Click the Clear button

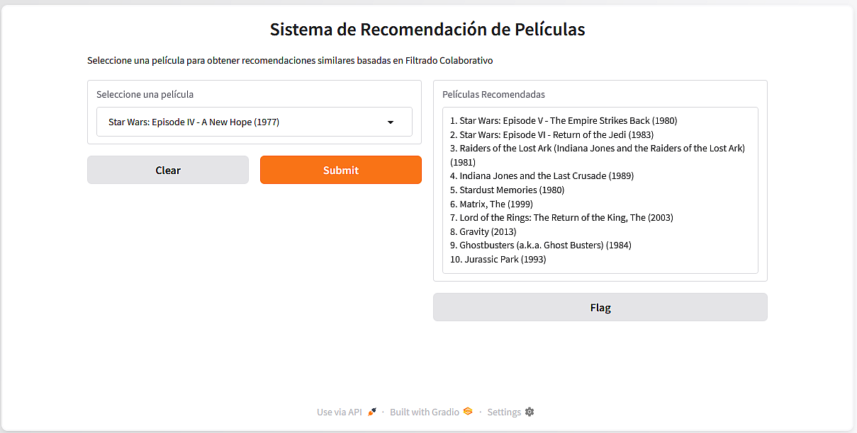(x=168, y=170)
